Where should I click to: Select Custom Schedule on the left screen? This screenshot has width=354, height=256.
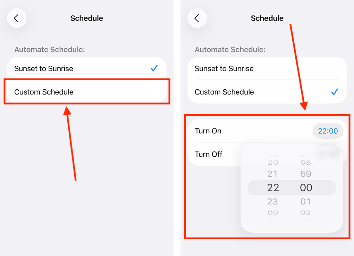(x=44, y=92)
